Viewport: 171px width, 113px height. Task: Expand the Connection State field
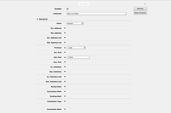click(65, 109)
